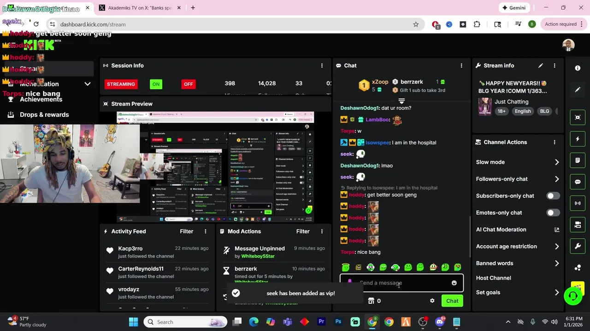Click the lightning bolt sidebar icon
The height and width of the screenshot is (331, 590).
point(578,139)
